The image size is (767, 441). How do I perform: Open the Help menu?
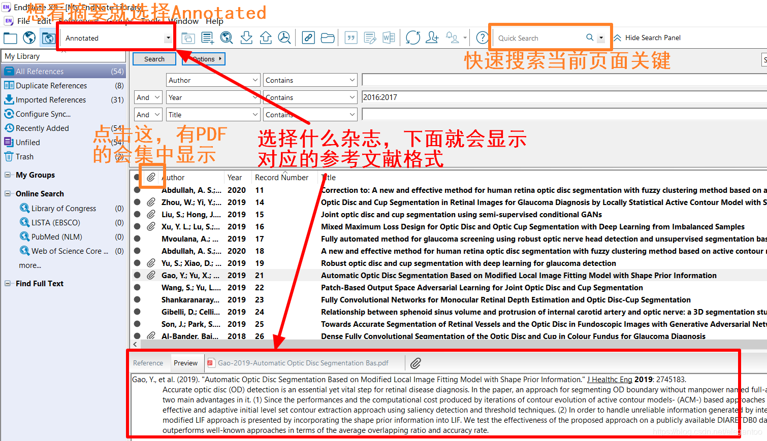point(214,21)
